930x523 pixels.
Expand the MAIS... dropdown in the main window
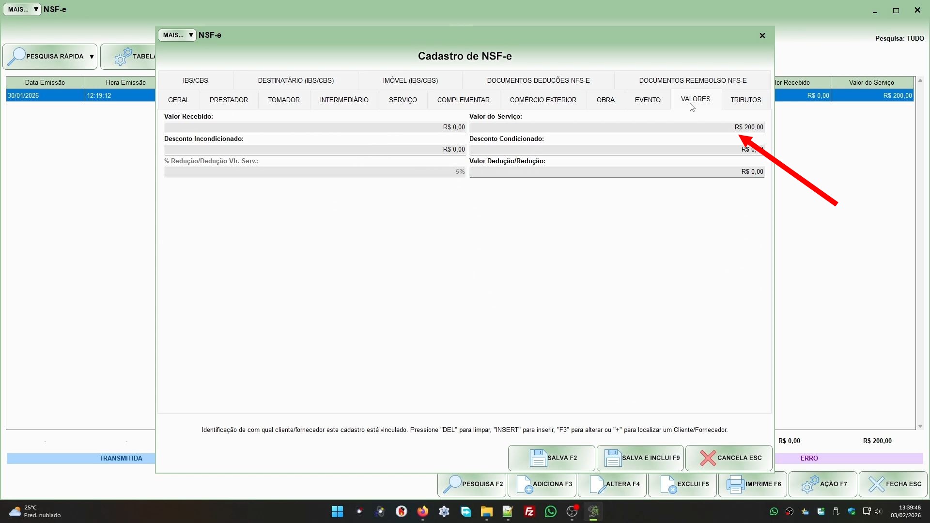[x=22, y=9]
